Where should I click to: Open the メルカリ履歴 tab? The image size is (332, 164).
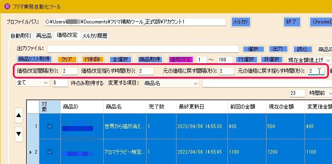click(95, 36)
